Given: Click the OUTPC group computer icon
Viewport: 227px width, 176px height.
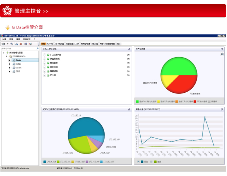Looking at the screenshot, I should 14,68.
